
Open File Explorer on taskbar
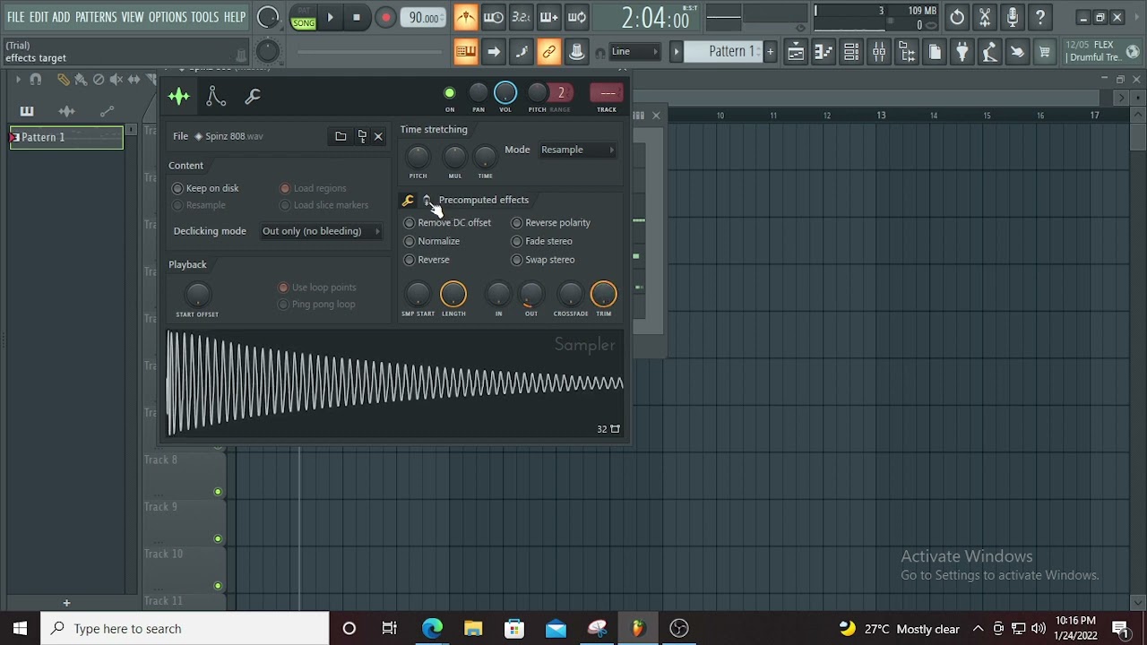[473, 628]
